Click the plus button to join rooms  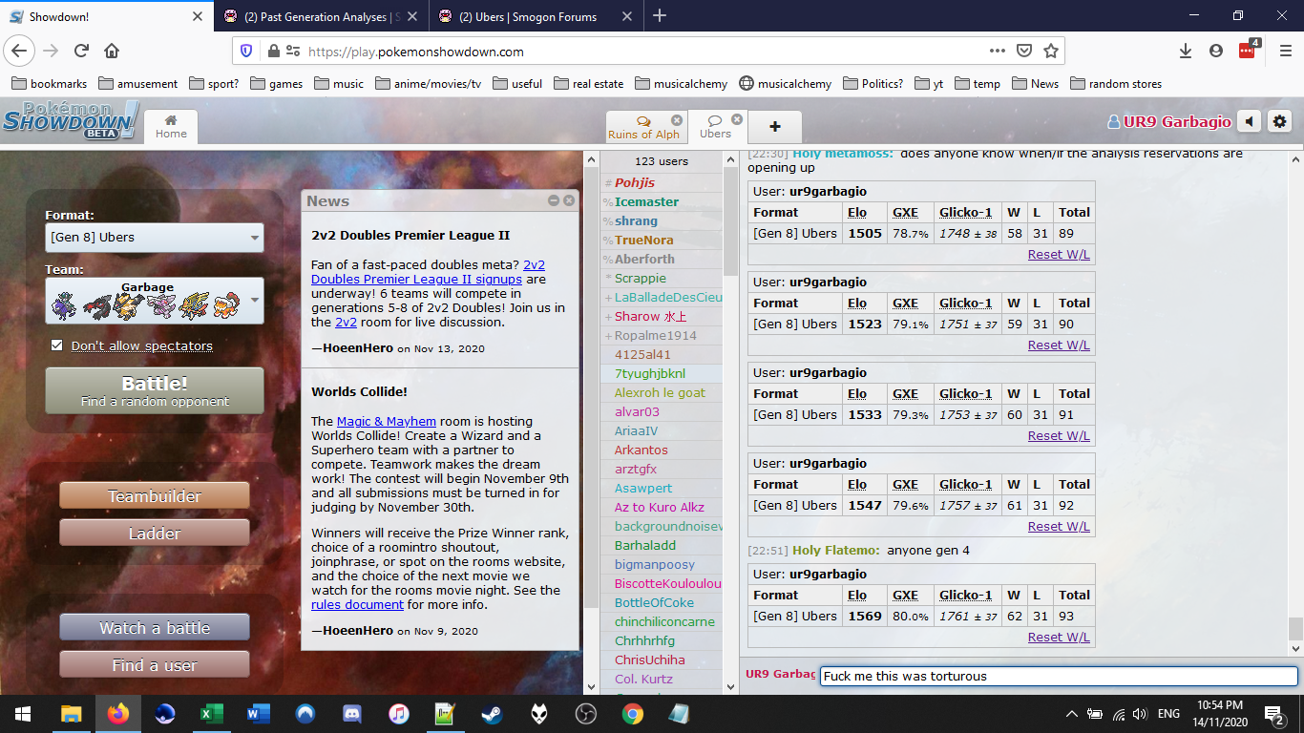774,127
